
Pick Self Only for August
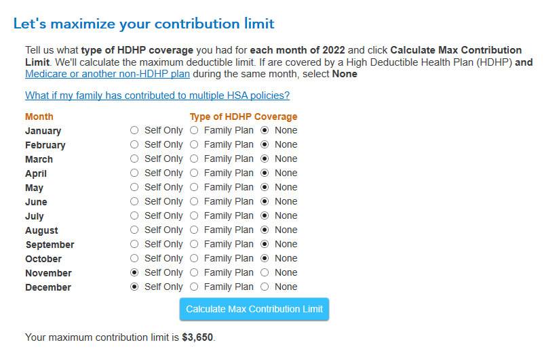click(x=134, y=230)
